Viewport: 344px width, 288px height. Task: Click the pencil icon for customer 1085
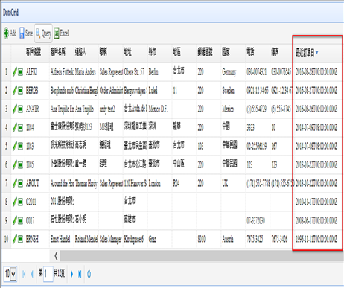coord(15,164)
